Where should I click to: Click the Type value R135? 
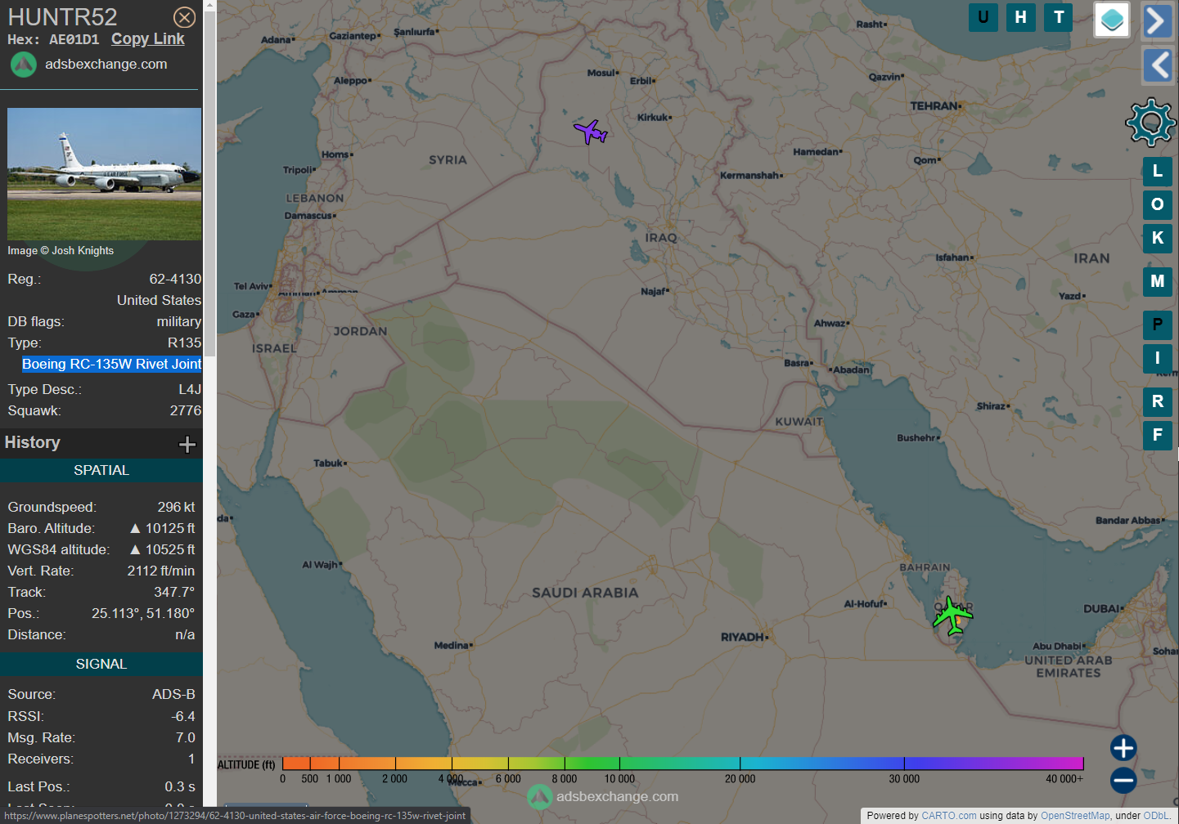(x=184, y=343)
